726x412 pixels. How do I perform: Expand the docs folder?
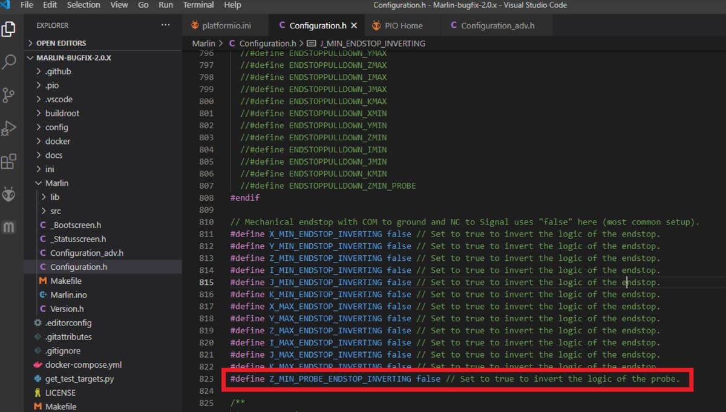[x=103, y=155]
